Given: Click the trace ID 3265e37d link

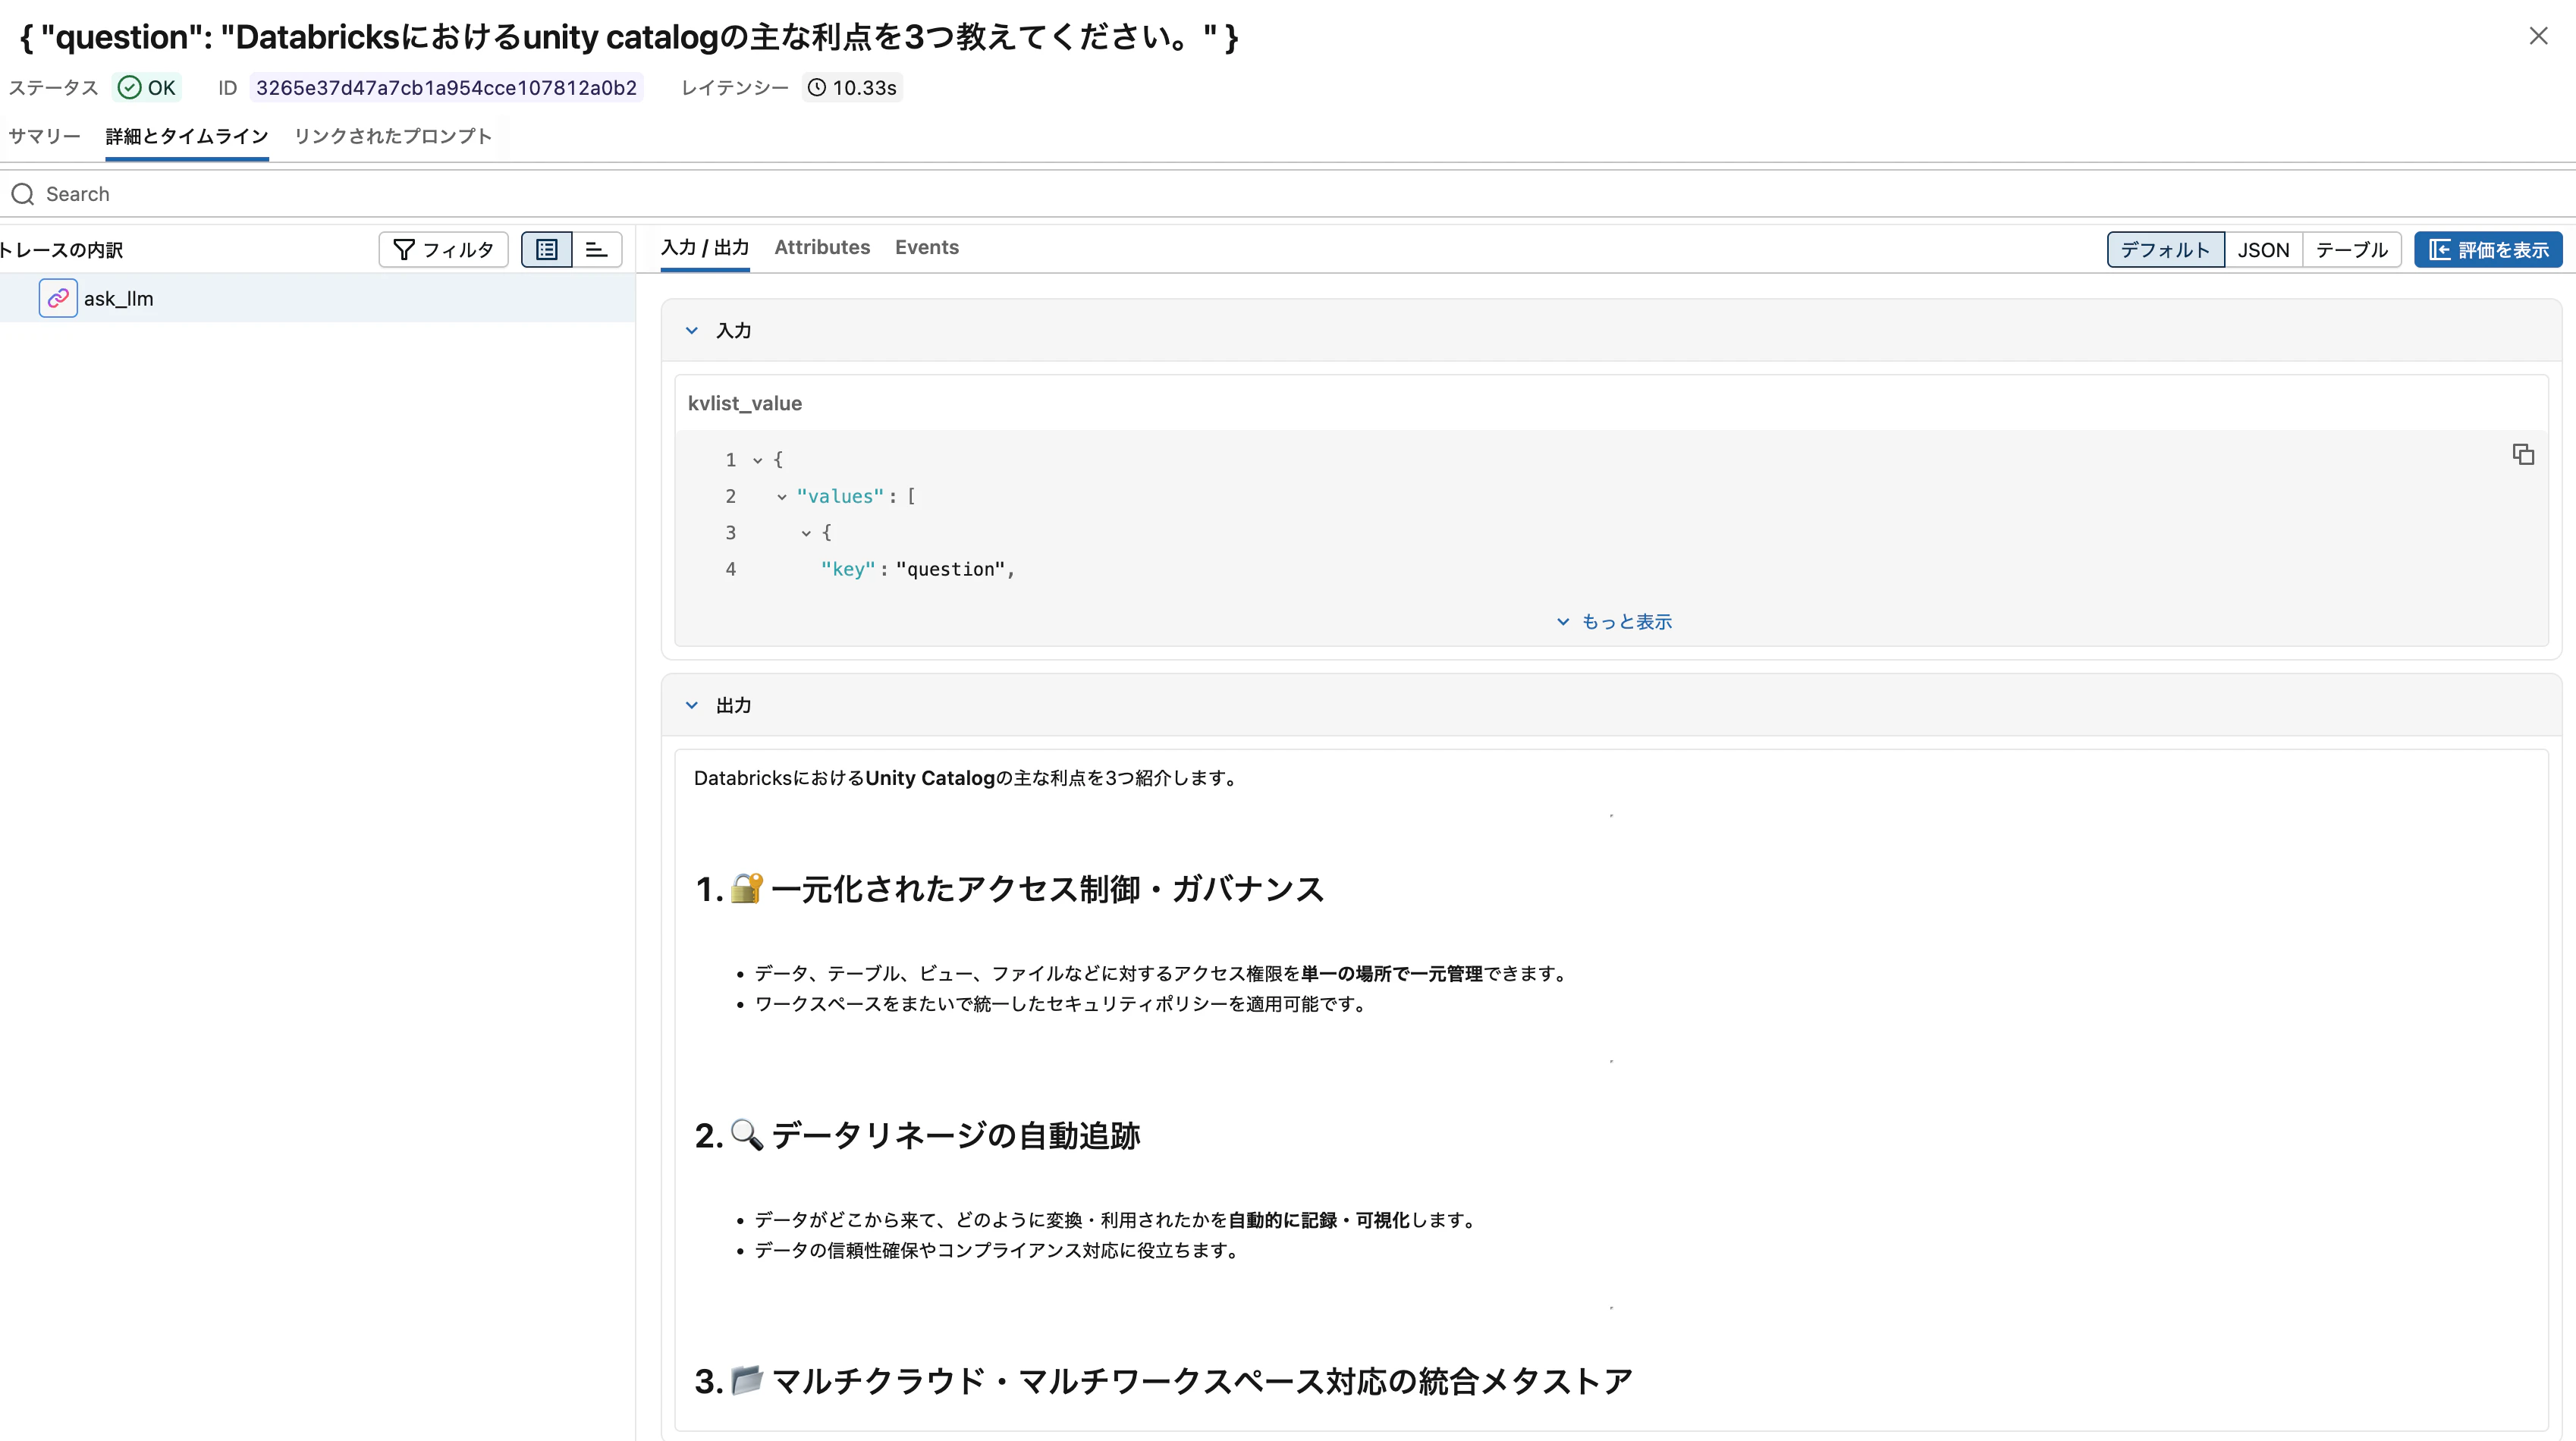Looking at the screenshot, I should click(446, 87).
